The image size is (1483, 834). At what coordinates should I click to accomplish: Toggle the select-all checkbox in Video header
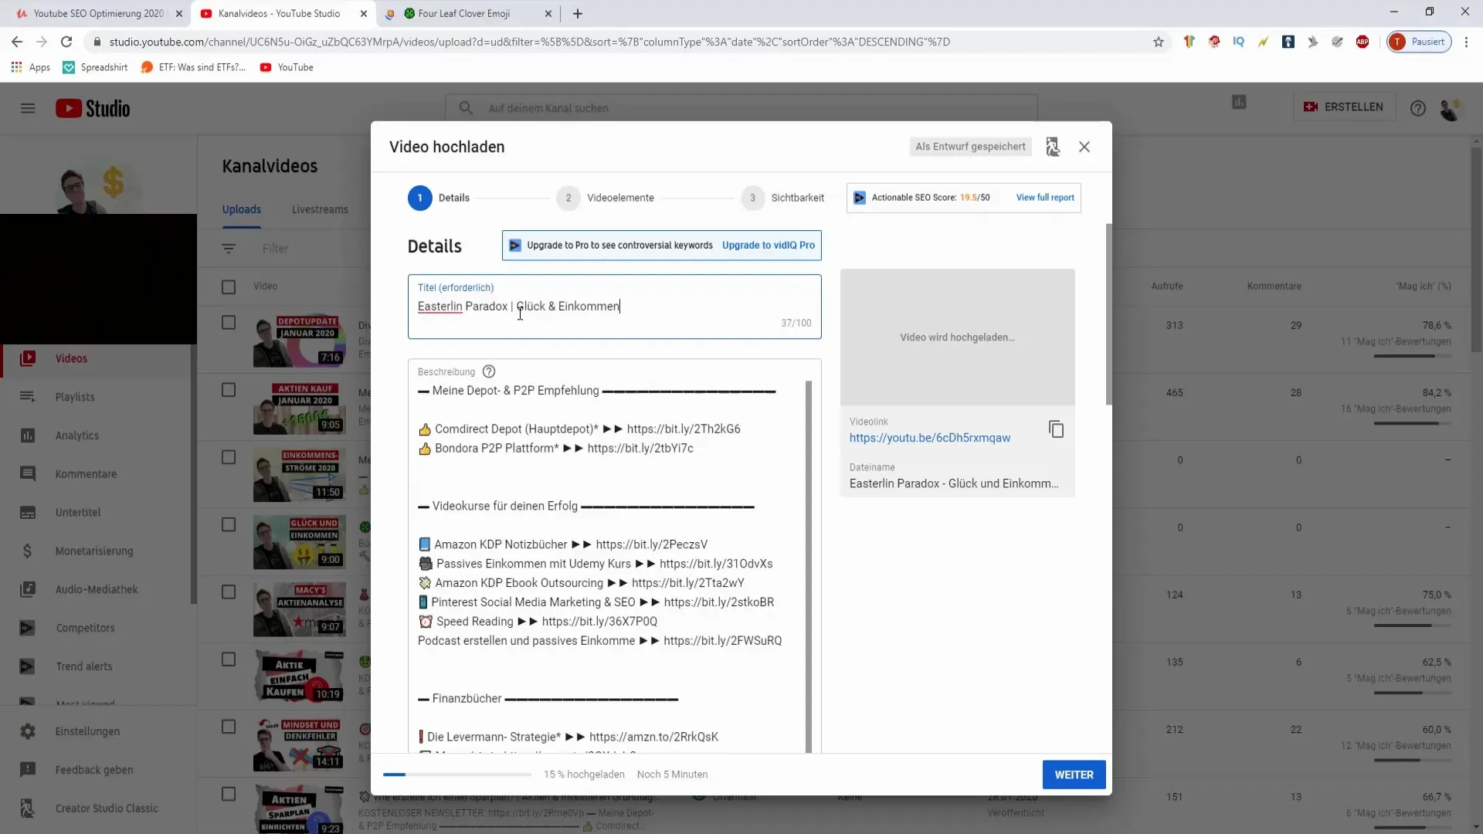229,287
